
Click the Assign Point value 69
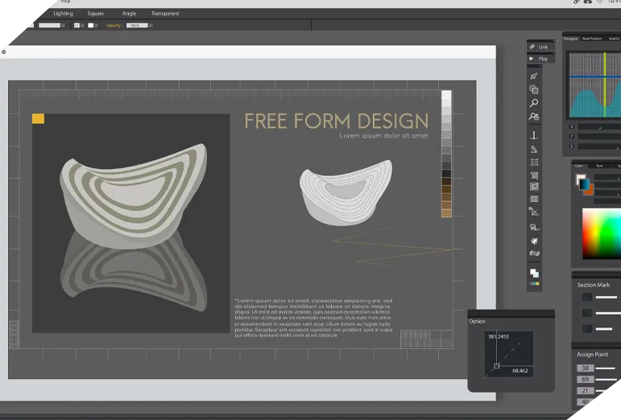click(585, 380)
